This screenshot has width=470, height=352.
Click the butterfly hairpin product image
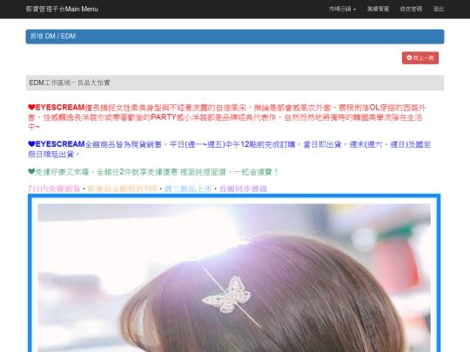234,273
